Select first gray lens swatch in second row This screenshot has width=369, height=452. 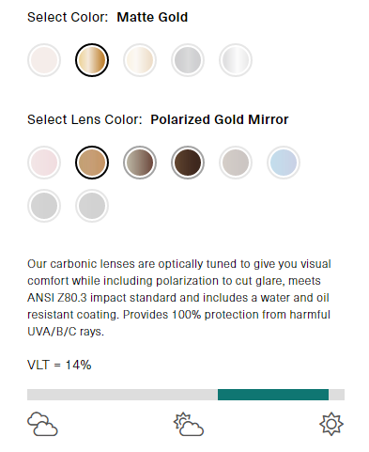44,206
